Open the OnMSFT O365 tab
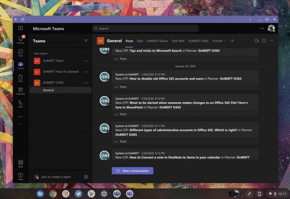 (x=198, y=41)
